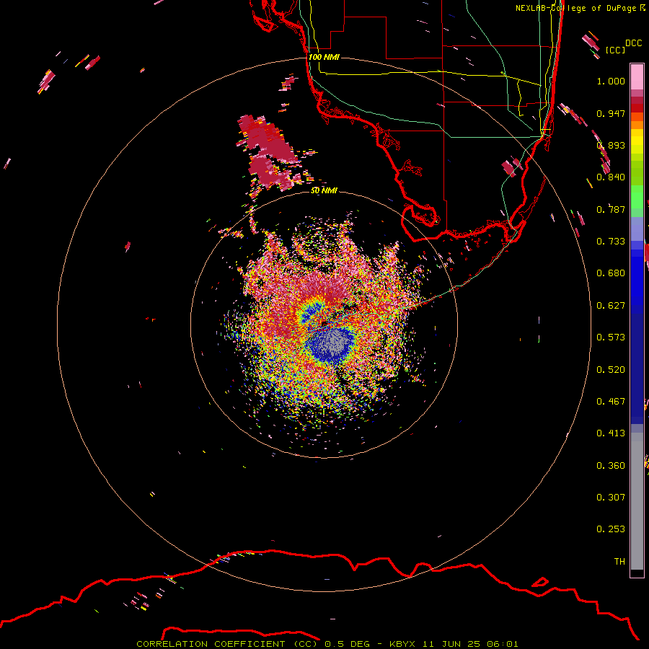Click the [CC] product label
The image size is (649, 649).
(615, 50)
